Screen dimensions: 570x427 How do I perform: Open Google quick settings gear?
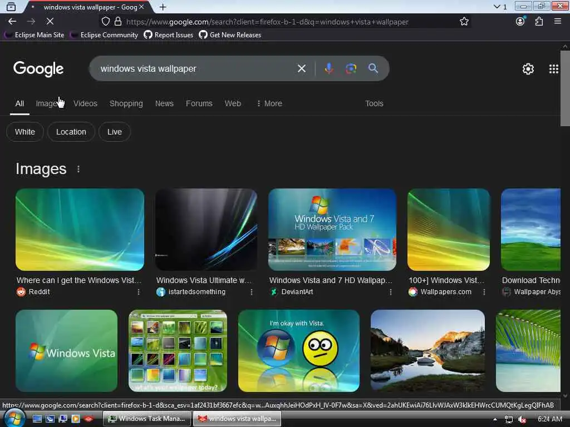tap(528, 69)
